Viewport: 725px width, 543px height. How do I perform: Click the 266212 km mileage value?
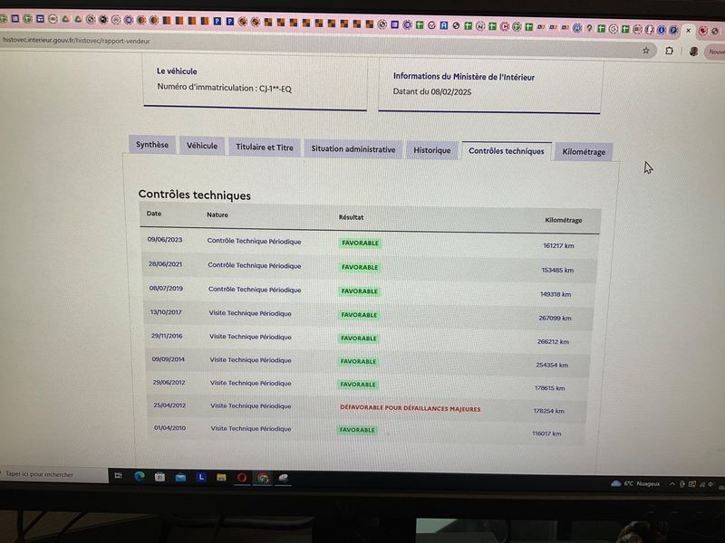coord(553,342)
